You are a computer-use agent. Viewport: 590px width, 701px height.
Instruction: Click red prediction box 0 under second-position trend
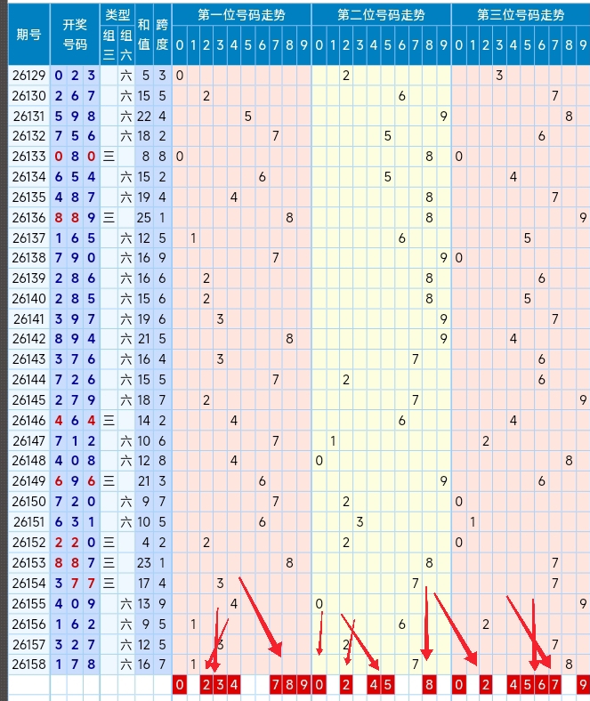pyautogui.click(x=319, y=684)
